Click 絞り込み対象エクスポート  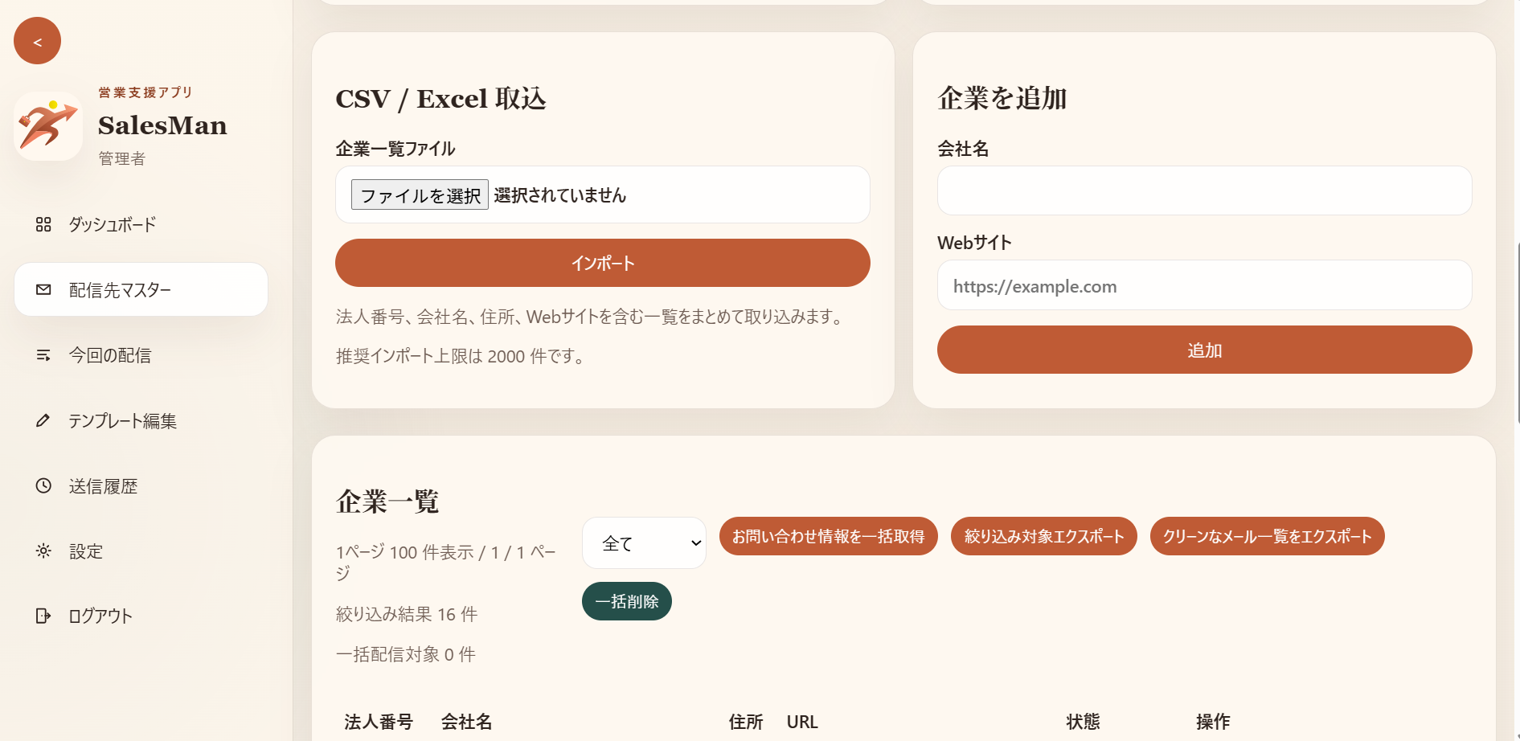(x=1043, y=536)
